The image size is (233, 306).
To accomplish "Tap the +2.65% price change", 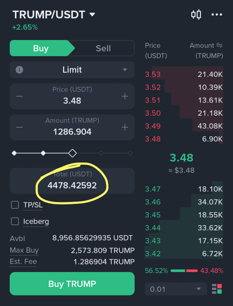I will tap(25, 27).
